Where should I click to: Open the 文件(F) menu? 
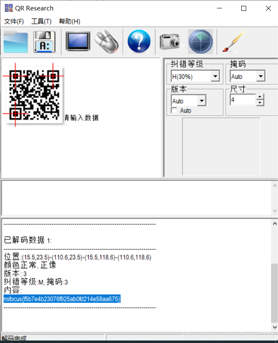[14, 21]
